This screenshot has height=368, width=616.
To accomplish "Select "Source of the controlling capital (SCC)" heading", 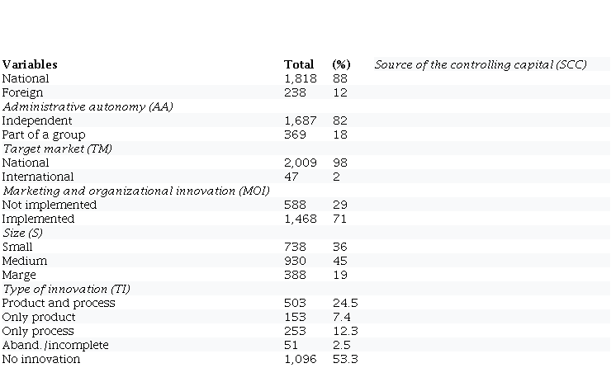I will 480,64.
